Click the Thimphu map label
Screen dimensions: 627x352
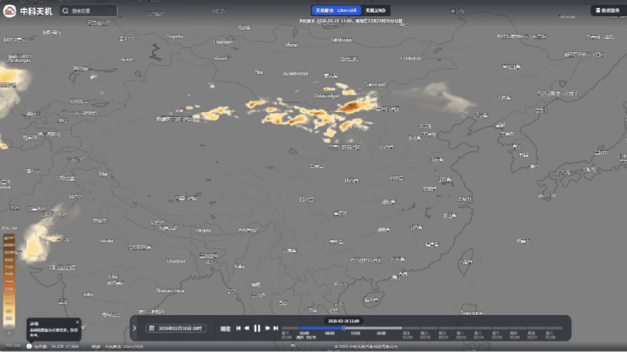(203, 230)
